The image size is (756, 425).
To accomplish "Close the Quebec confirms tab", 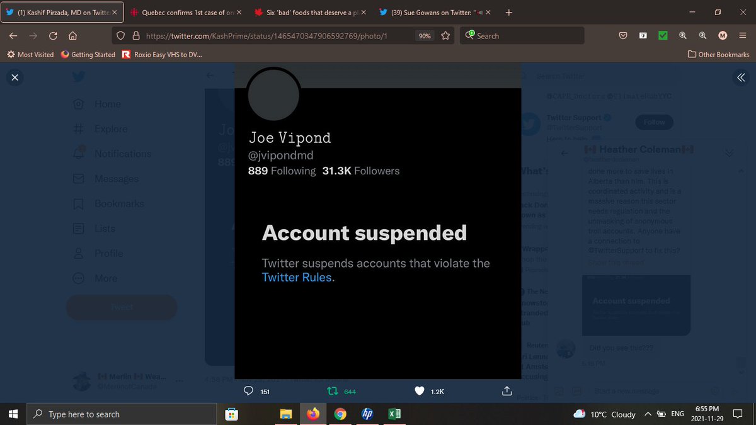I will 239,13.
